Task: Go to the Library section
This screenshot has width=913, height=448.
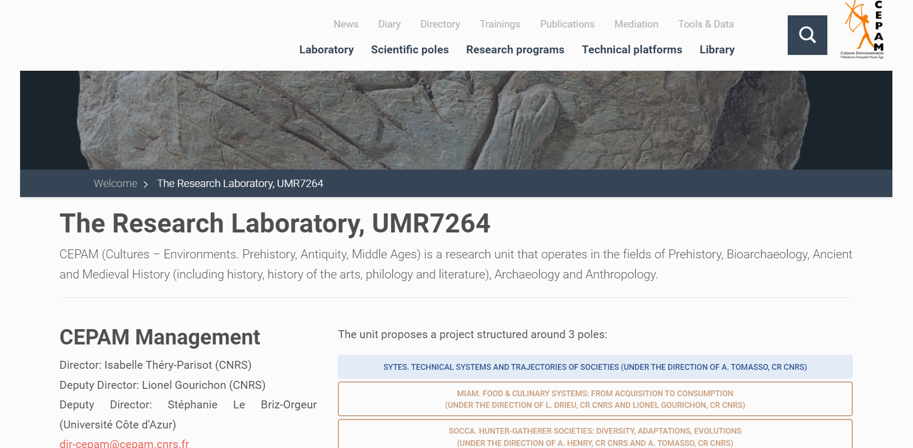Action: click(x=717, y=50)
